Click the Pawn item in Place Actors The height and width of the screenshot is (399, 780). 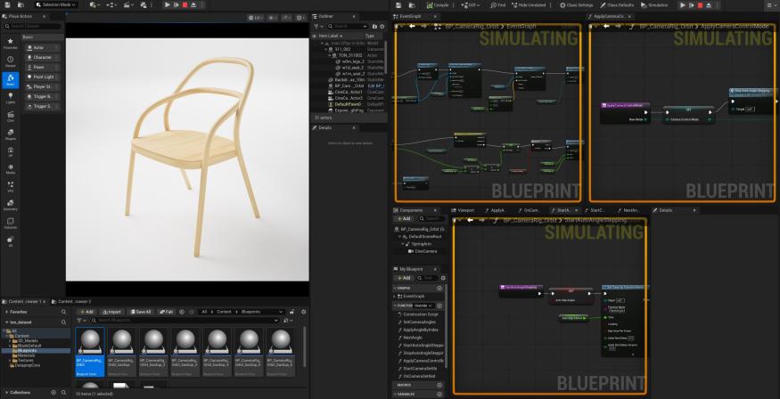43,67
